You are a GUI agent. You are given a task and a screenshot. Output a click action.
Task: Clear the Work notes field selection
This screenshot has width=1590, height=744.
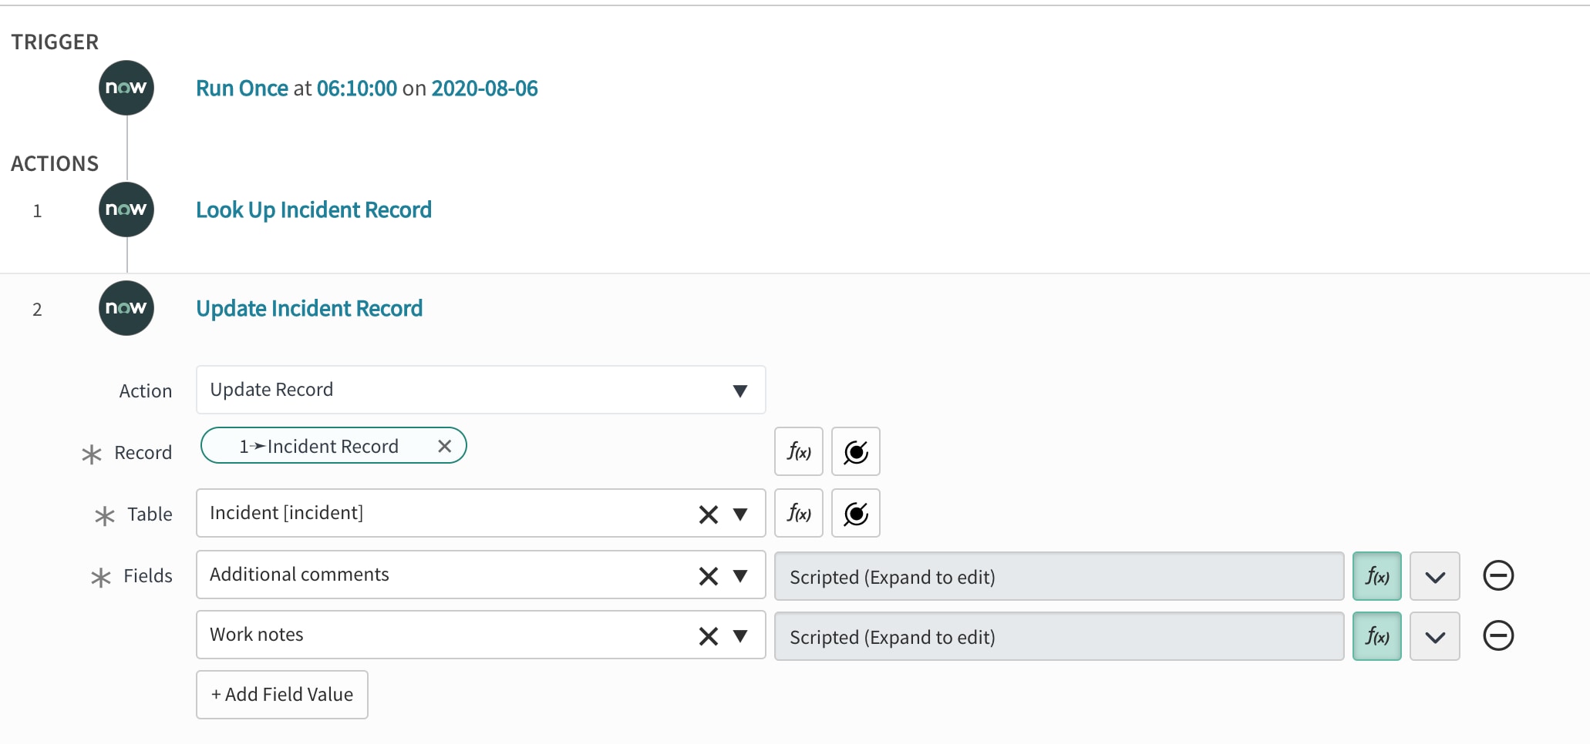(x=708, y=636)
